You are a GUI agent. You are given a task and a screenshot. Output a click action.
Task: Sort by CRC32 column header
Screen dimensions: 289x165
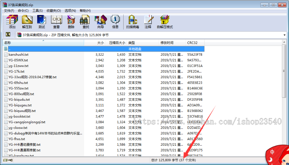tap(195, 43)
